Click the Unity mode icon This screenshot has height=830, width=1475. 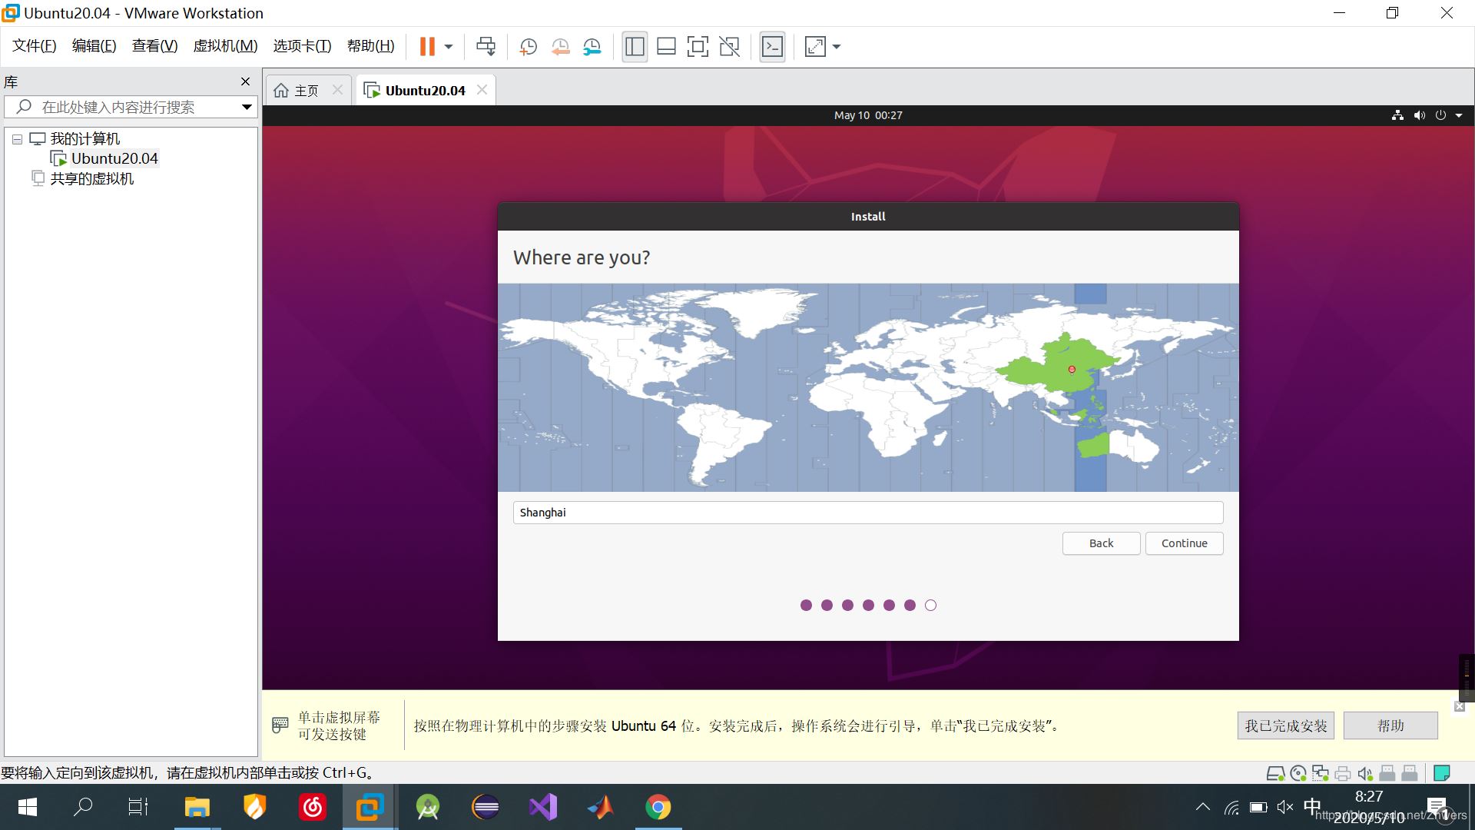click(729, 47)
